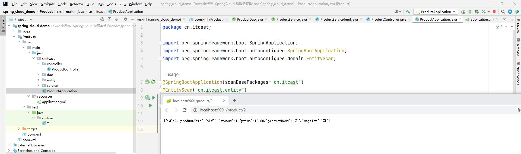Open the VCS menu
The width and height of the screenshot is (521, 154).
click(122, 4)
